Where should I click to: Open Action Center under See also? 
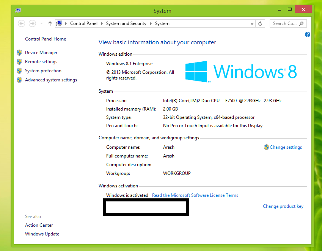(39, 225)
